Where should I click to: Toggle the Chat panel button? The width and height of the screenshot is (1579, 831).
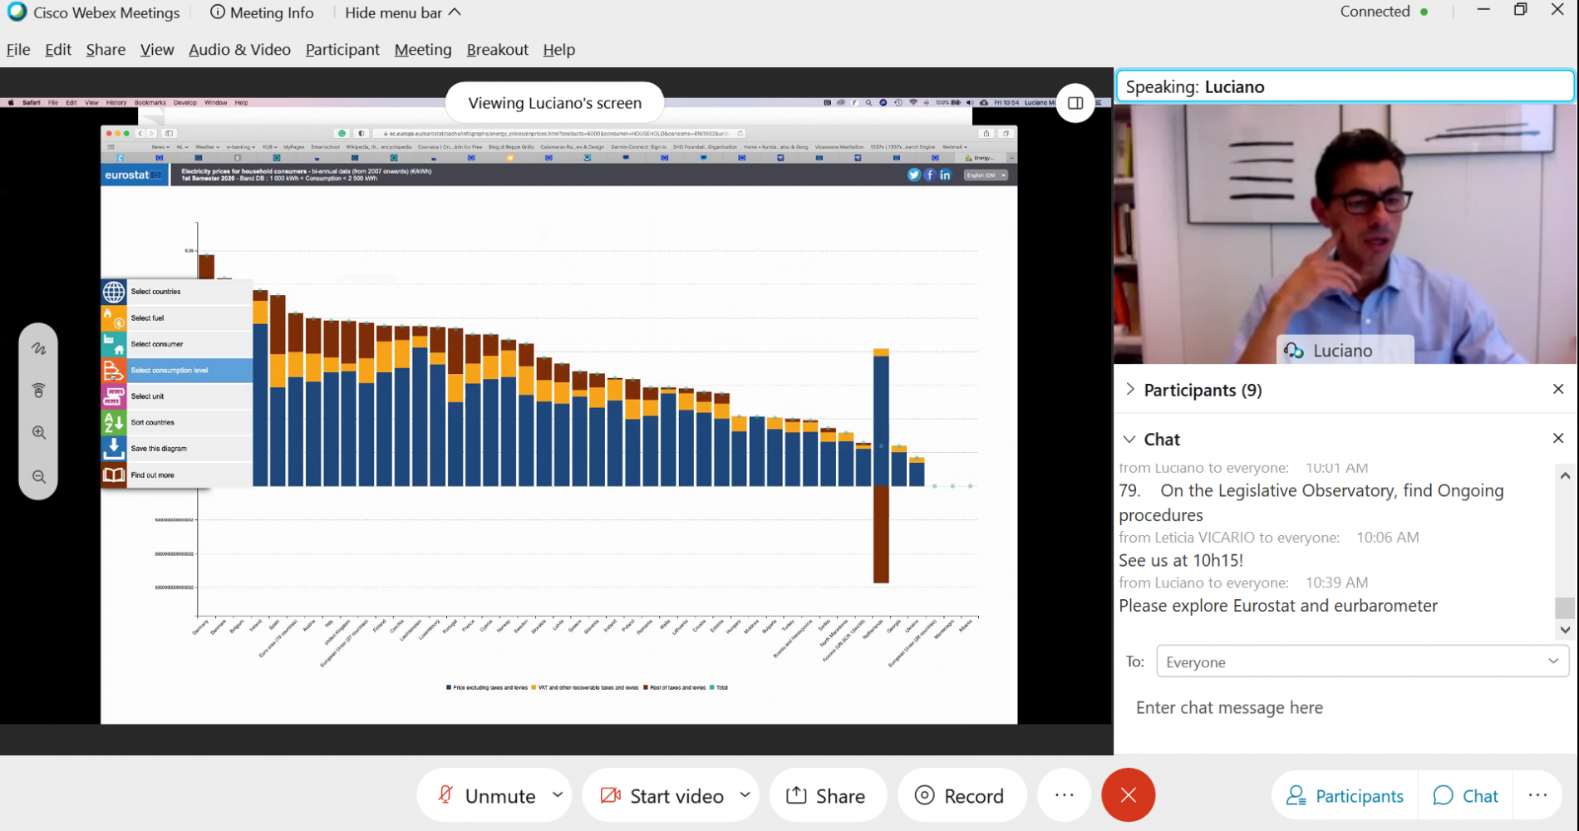1466,795
